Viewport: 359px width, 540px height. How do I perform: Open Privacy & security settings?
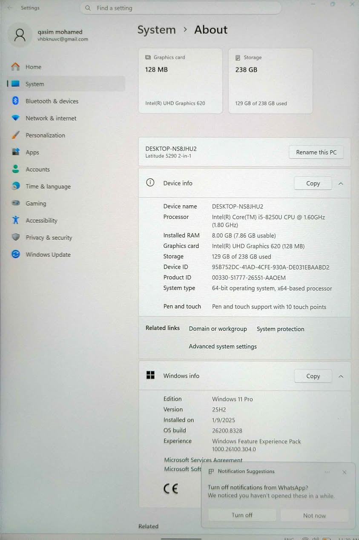[66, 237]
